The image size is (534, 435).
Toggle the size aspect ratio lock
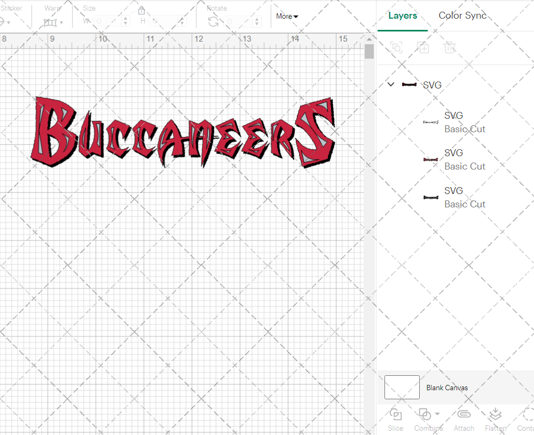click(142, 11)
